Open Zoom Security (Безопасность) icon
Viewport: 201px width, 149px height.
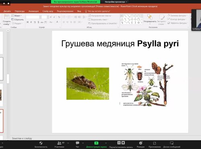[x=41, y=143]
